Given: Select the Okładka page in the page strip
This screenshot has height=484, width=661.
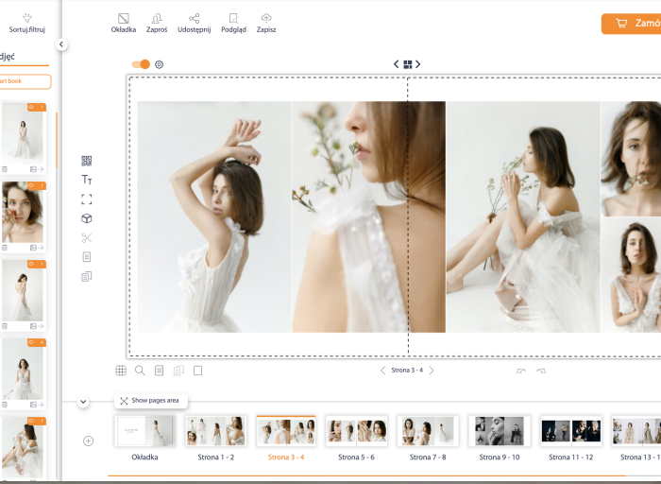Looking at the screenshot, I should coord(144,431).
